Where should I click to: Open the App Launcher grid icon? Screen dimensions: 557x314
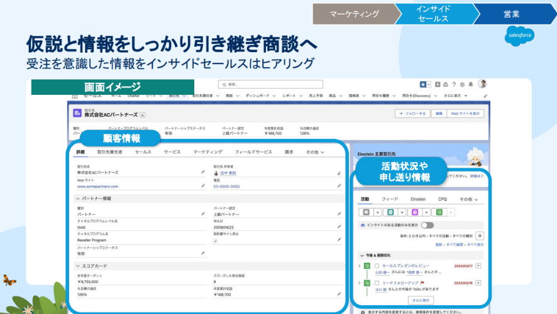point(75,96)
